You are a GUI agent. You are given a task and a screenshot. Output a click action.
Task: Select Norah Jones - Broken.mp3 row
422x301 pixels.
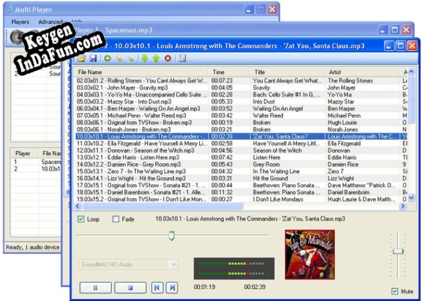click(x=240, y=130)
